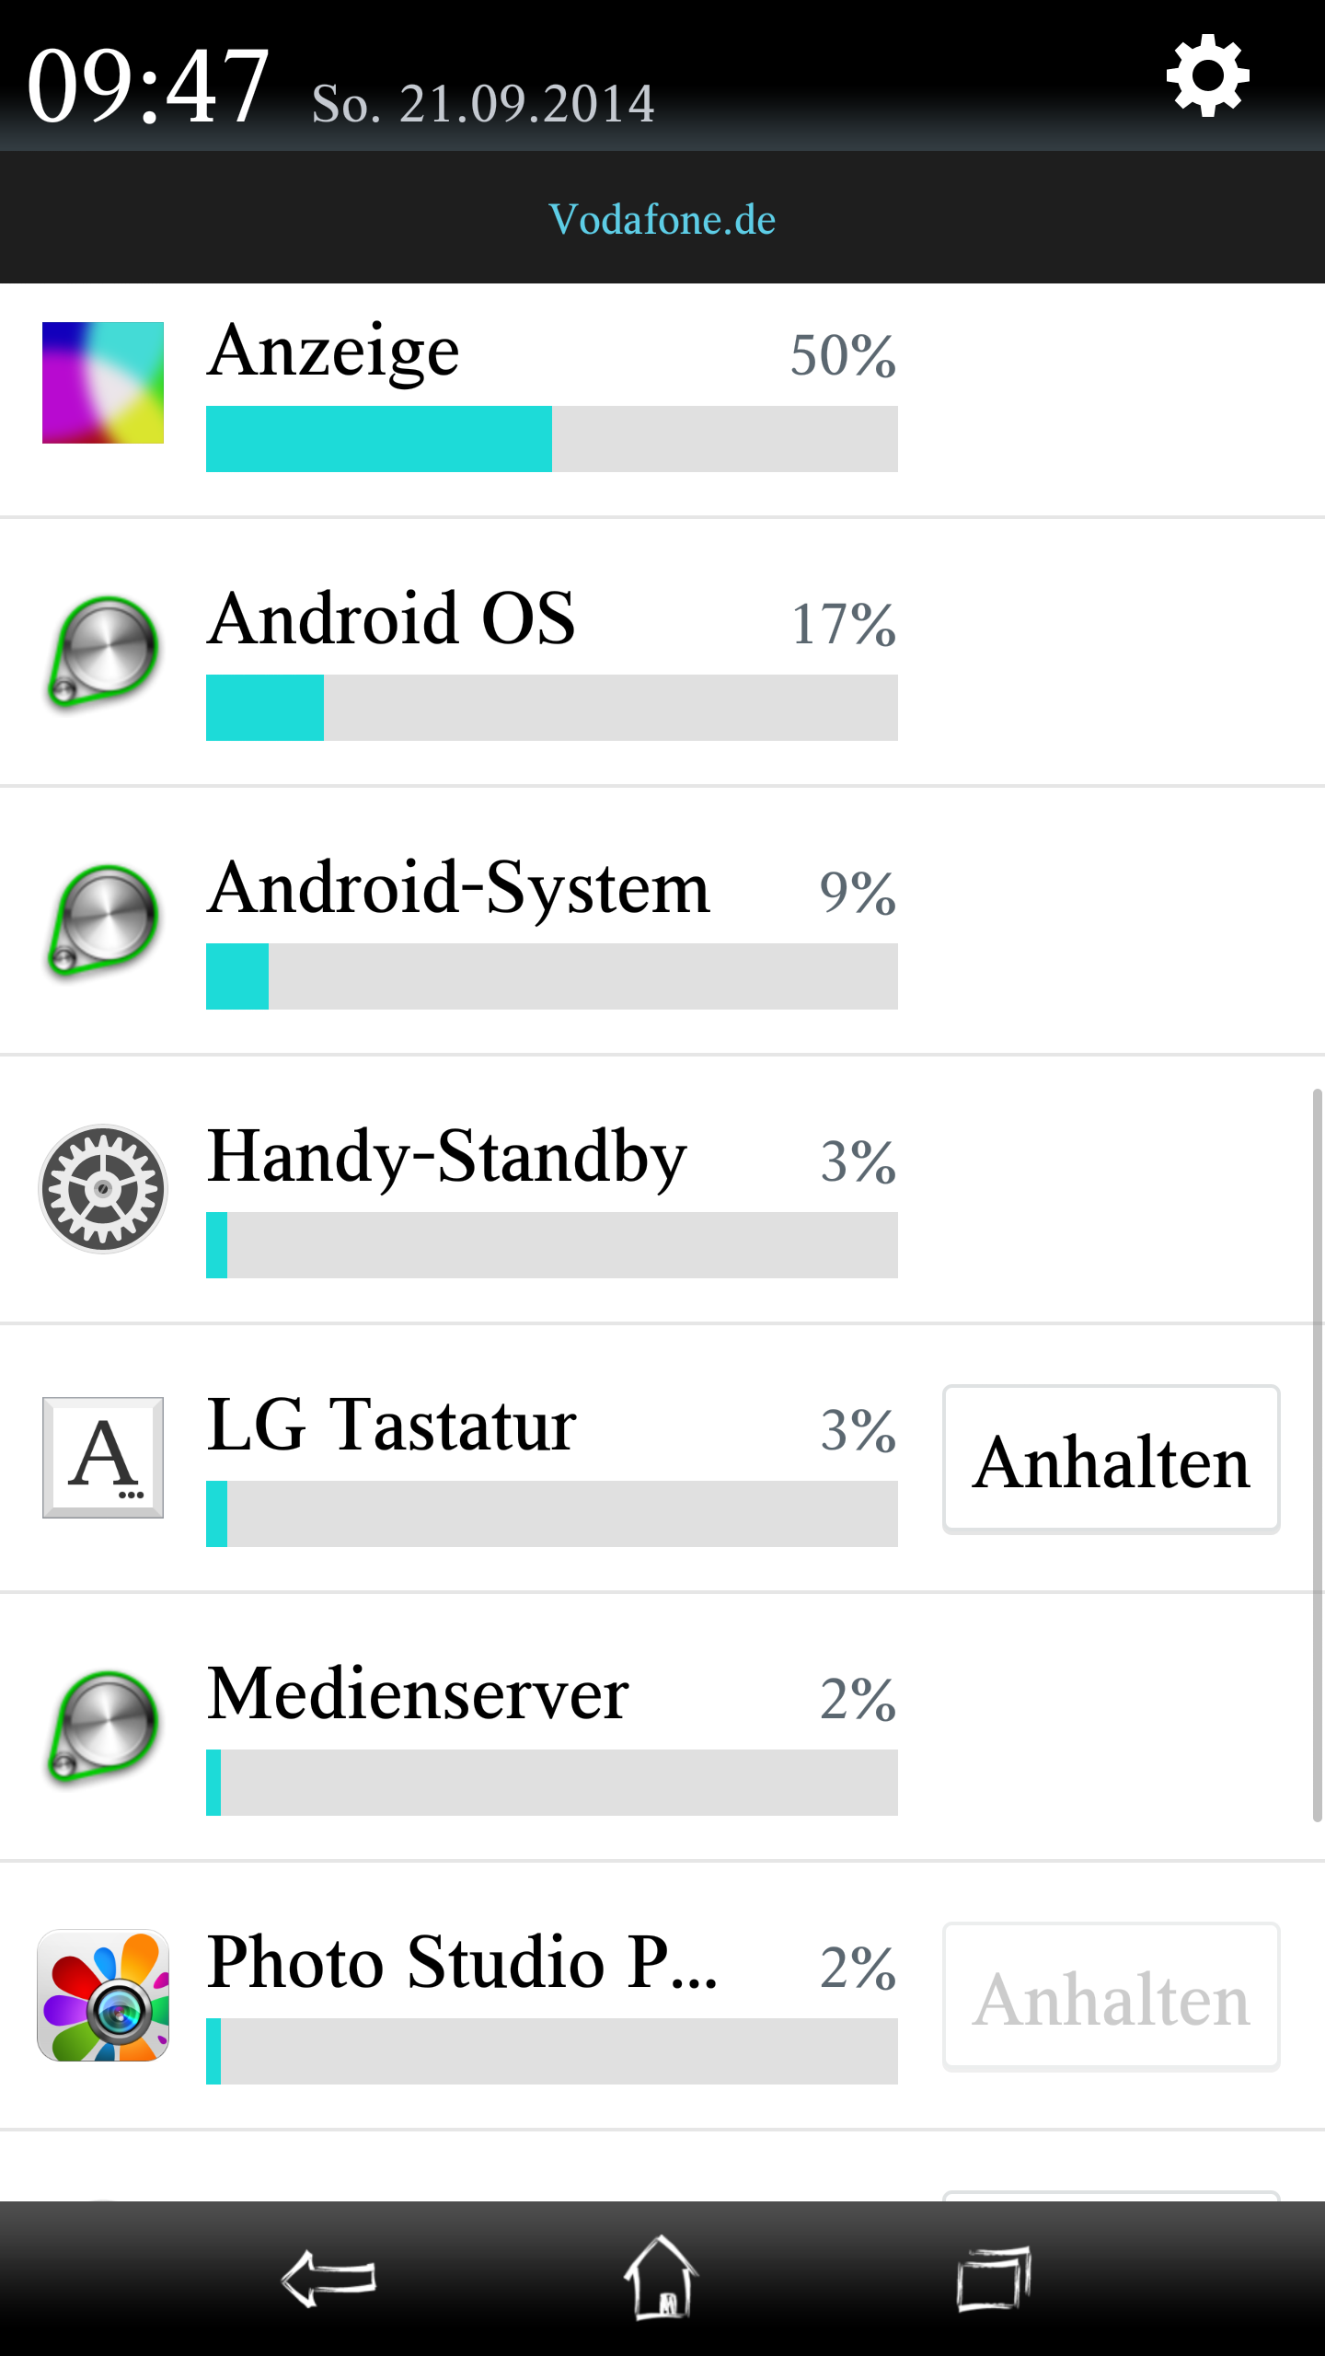Open the recent apps overview button
Screen dimensions: 1325x2356
994,2279
